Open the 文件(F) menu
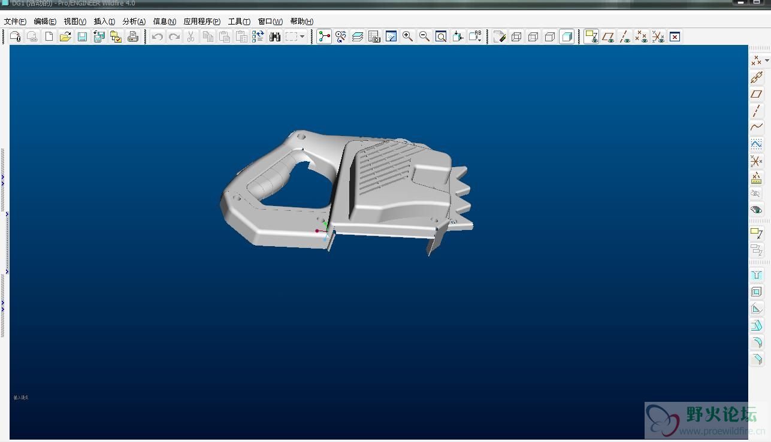Viewport: 771px width, 442px height. [x=15, y=22]
